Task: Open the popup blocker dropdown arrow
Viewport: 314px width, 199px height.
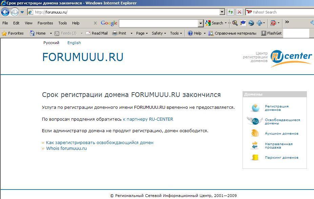Action: (x=278, y=23)
